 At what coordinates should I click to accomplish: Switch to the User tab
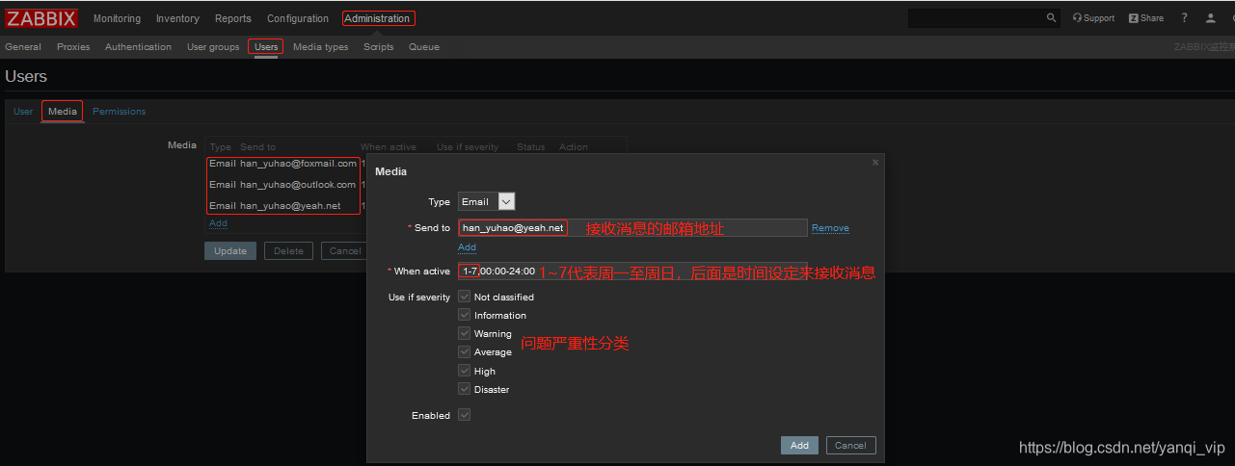[x=23, y=112]
